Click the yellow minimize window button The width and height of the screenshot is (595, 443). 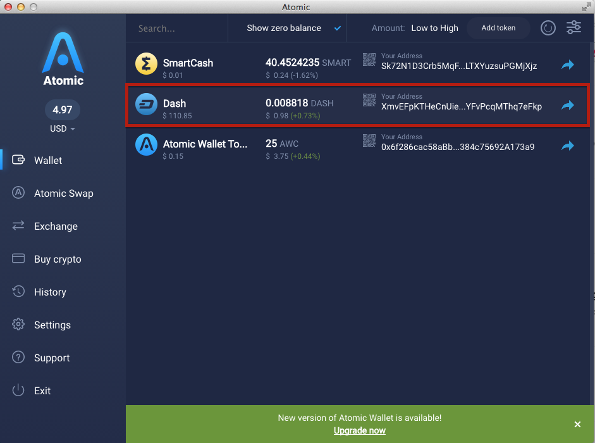click(21, 7)
